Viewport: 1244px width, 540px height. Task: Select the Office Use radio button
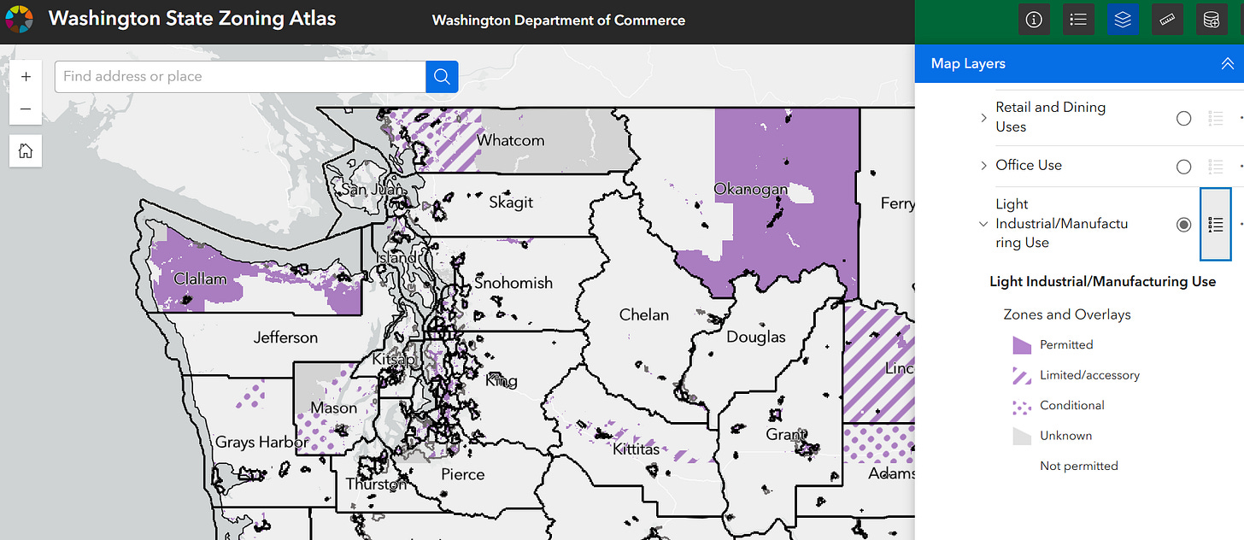tap(1183, 167)
